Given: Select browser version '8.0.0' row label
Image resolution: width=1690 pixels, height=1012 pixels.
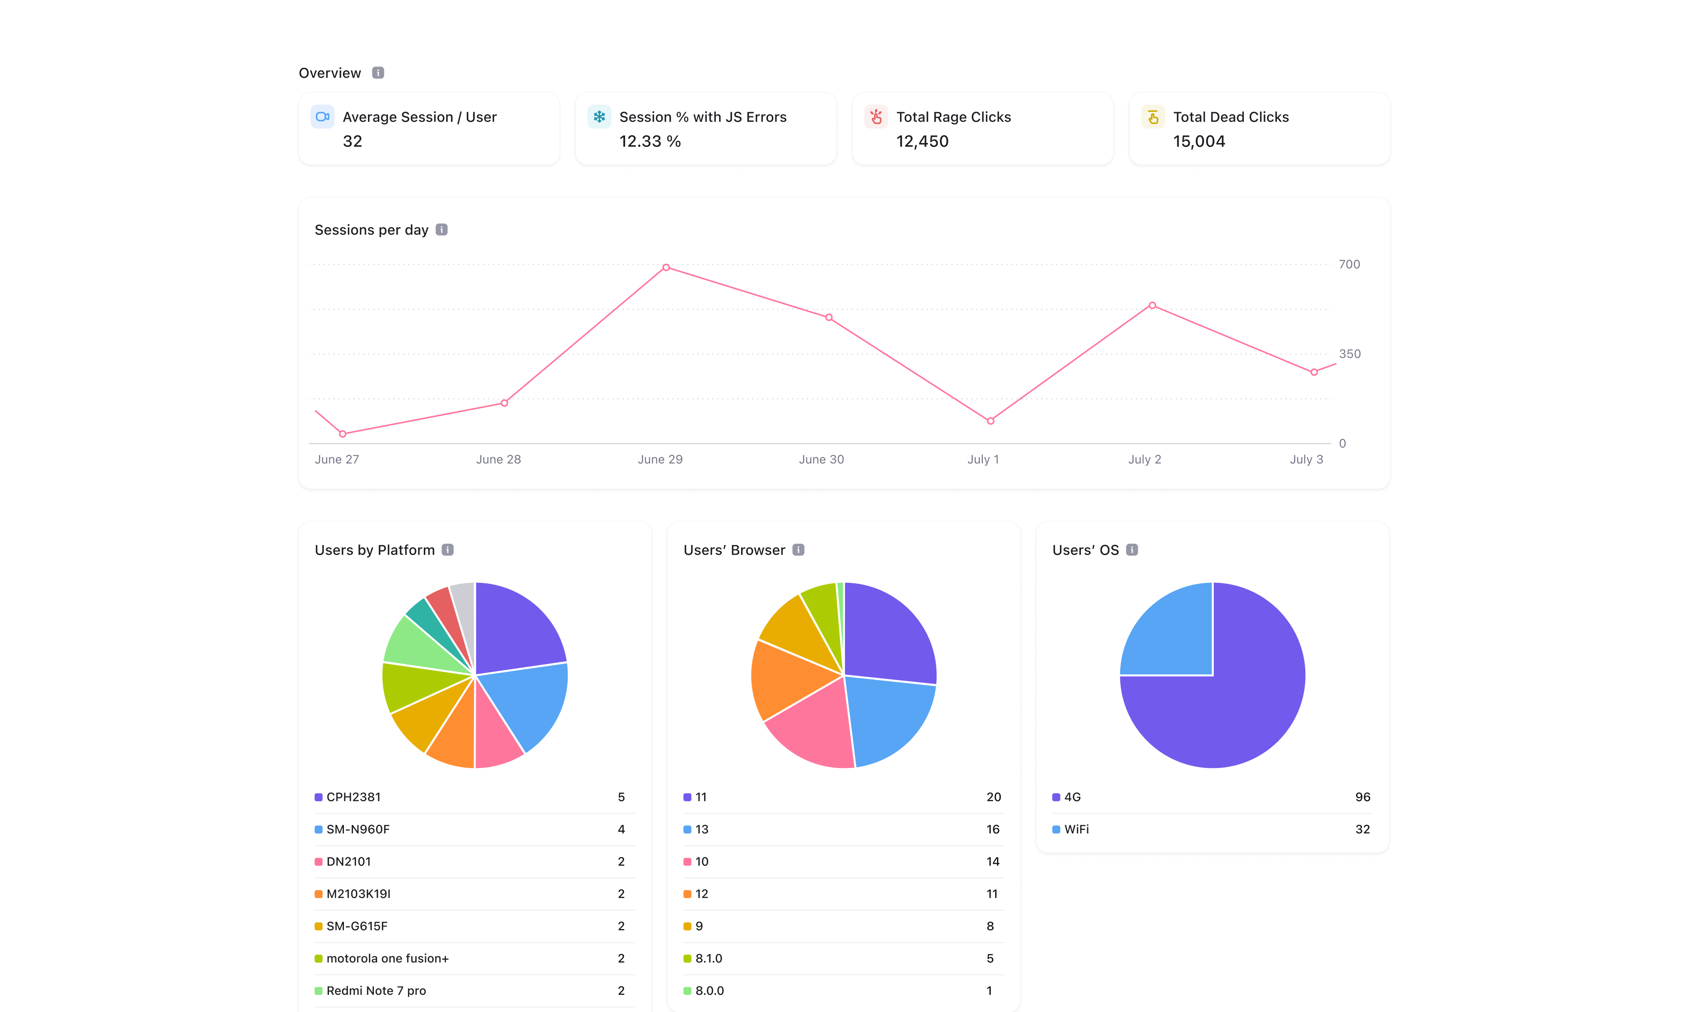Looking at the screenshot, I should (710, 990).
